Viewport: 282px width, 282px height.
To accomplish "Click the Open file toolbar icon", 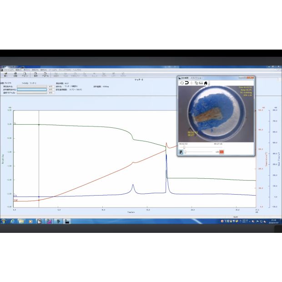I will pyautogui.click(x=6, y=75).
